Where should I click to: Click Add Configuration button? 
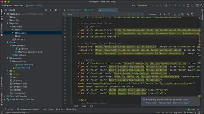pos(140,6)
